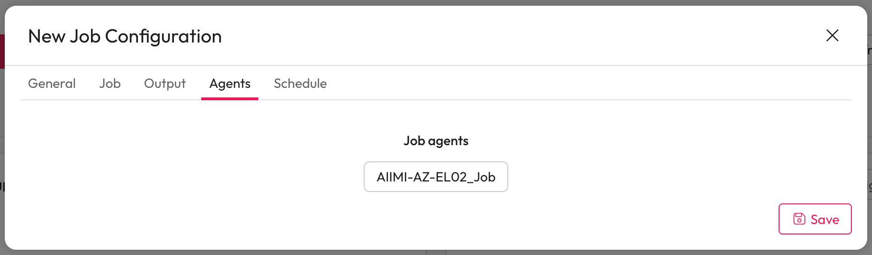Save the job configuration
The width and height of the screenshot is (872, 255).
[x=815, y=219]
